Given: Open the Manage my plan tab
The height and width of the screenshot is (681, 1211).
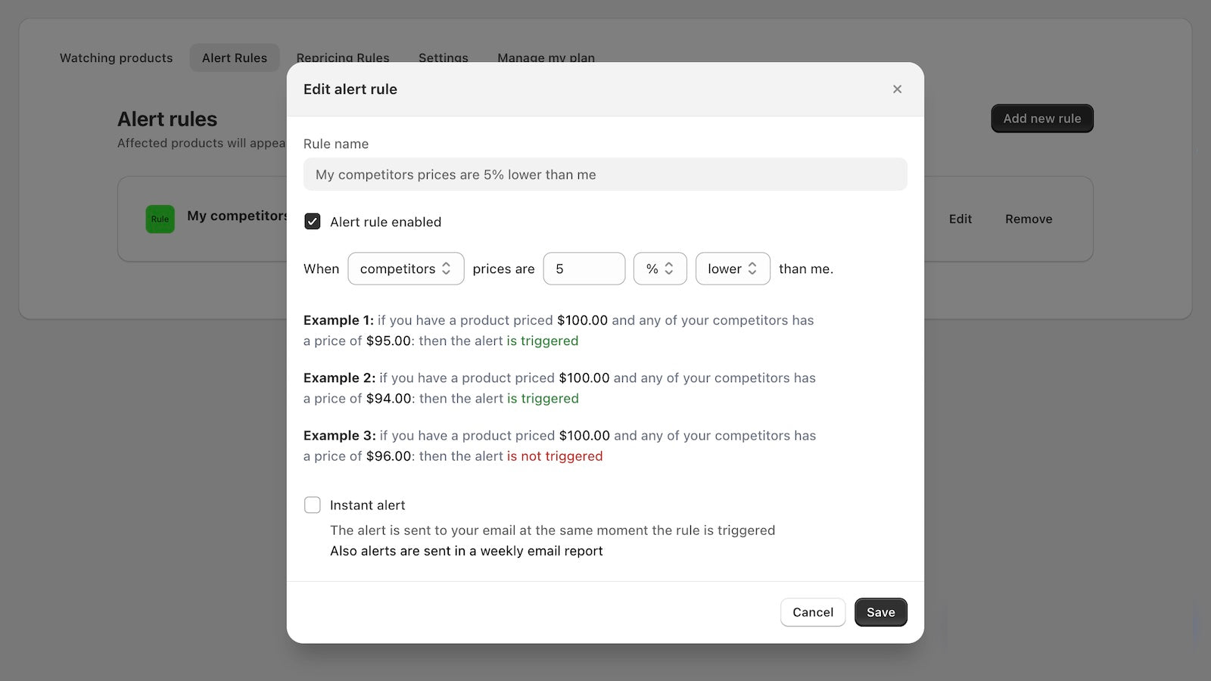Looking at the screenshot, I should 546,58.
